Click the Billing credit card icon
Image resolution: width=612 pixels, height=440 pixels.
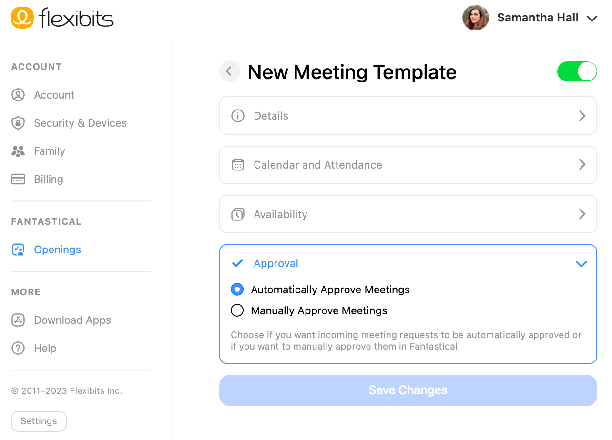(x=18, y=179)
